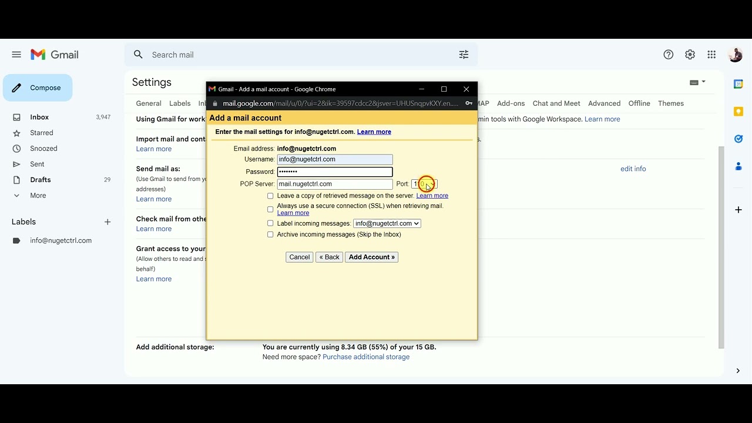Click Learn more next to mail settings header

click(374, 132)
